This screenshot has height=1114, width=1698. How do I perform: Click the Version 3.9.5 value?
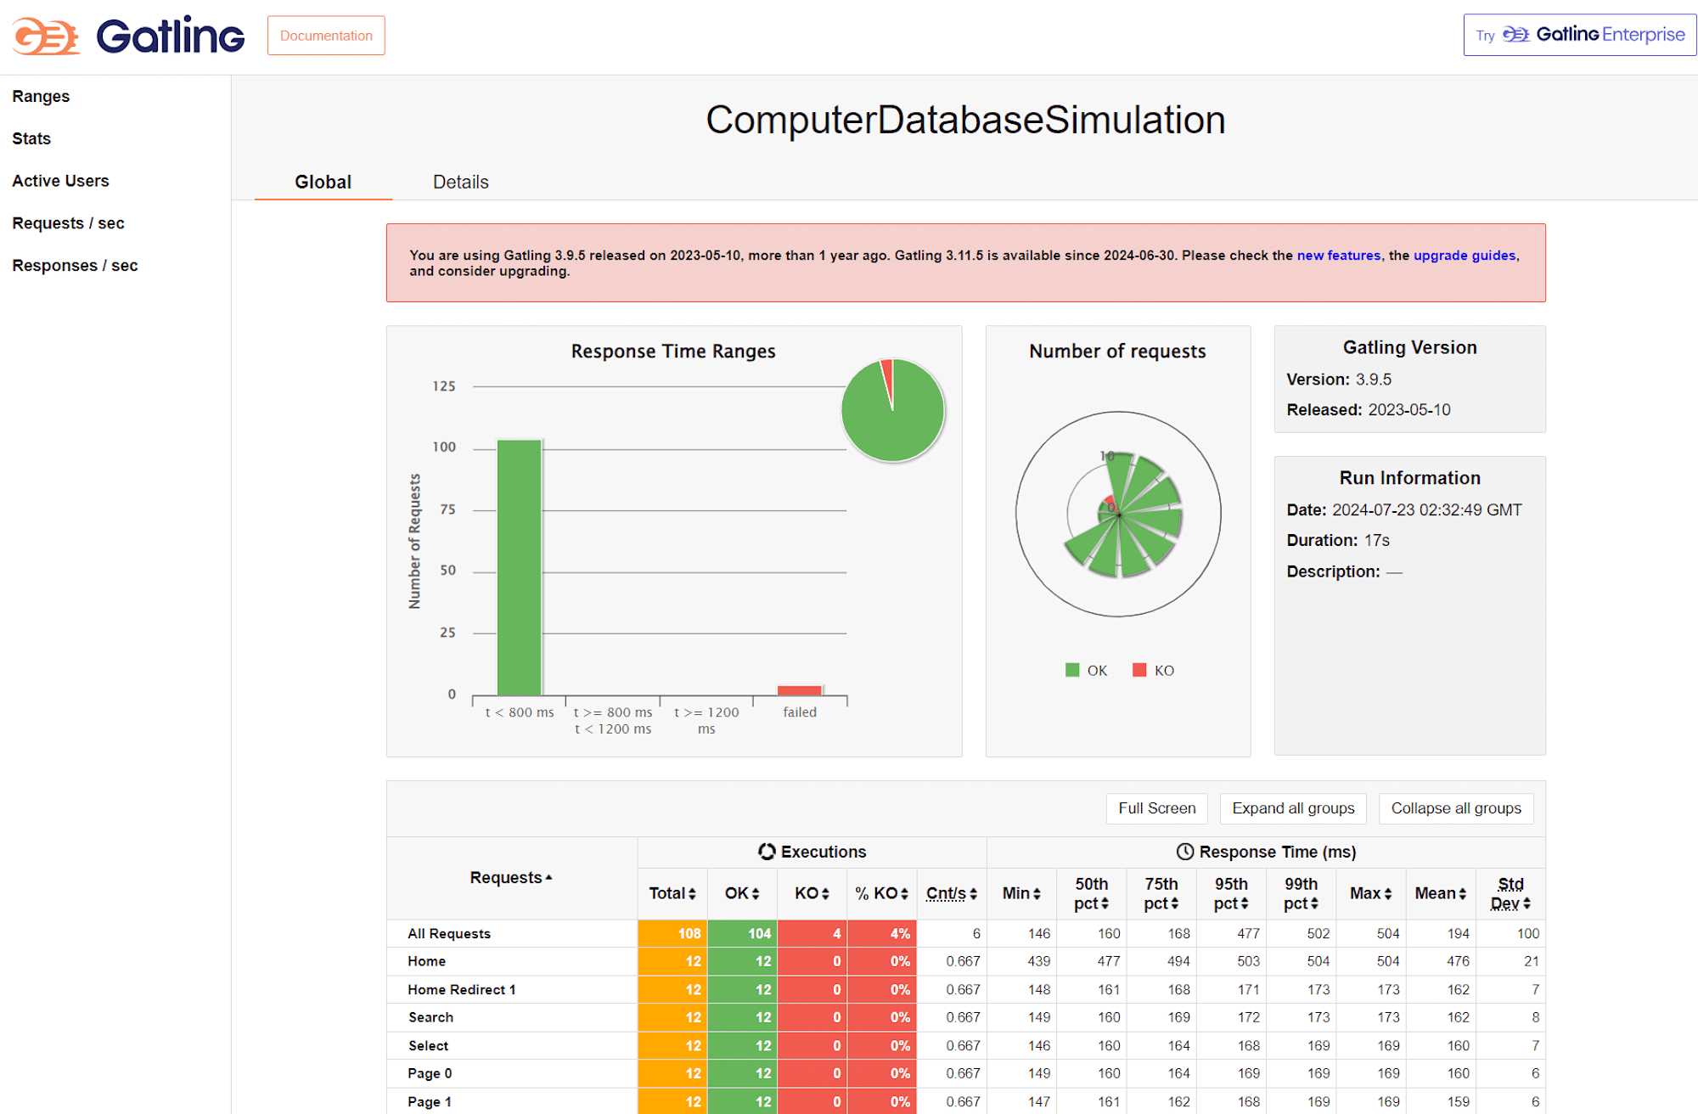point(1373,380)
